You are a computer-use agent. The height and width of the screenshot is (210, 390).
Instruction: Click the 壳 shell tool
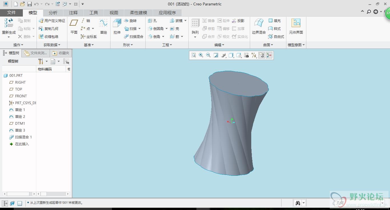pos(174,29)
